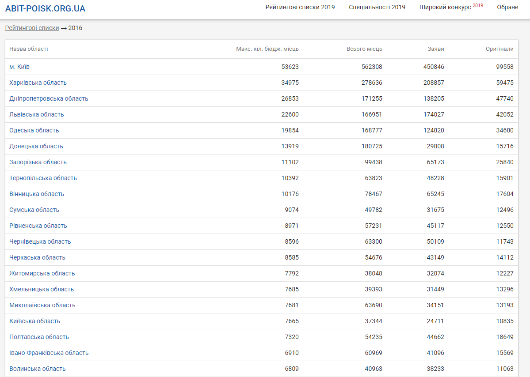Select Харківська total places value 278636
The image size is (530, 377).
pyautogui.click(x=372, y=83)
